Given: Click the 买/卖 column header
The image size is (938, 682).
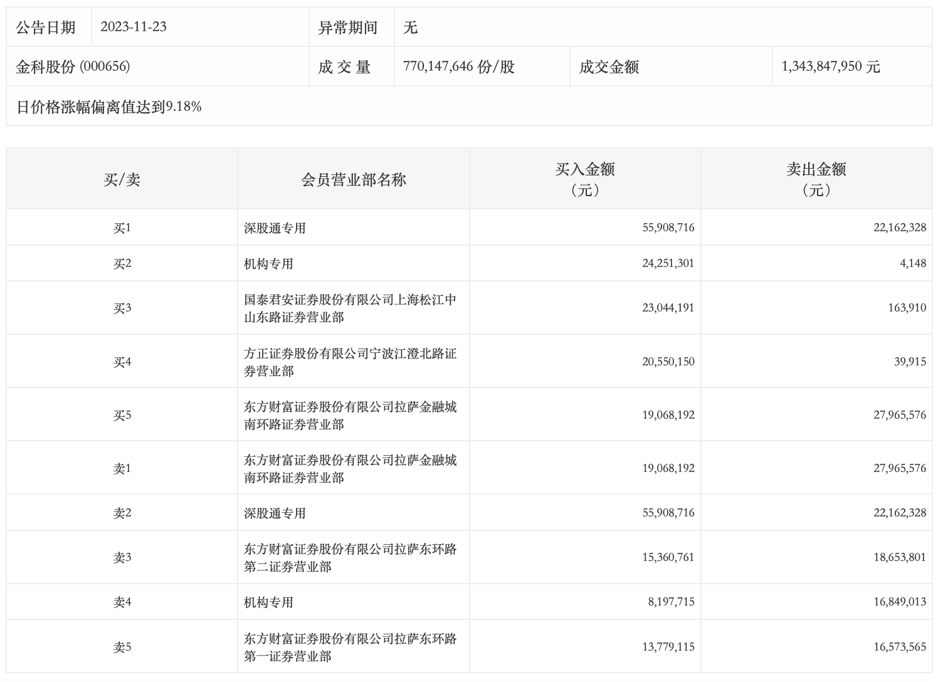Looking at the screenshot, I should tap(122, 180).
